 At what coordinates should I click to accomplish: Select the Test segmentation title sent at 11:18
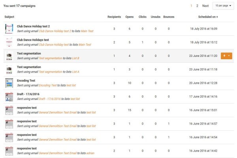(x=29, y=67)
